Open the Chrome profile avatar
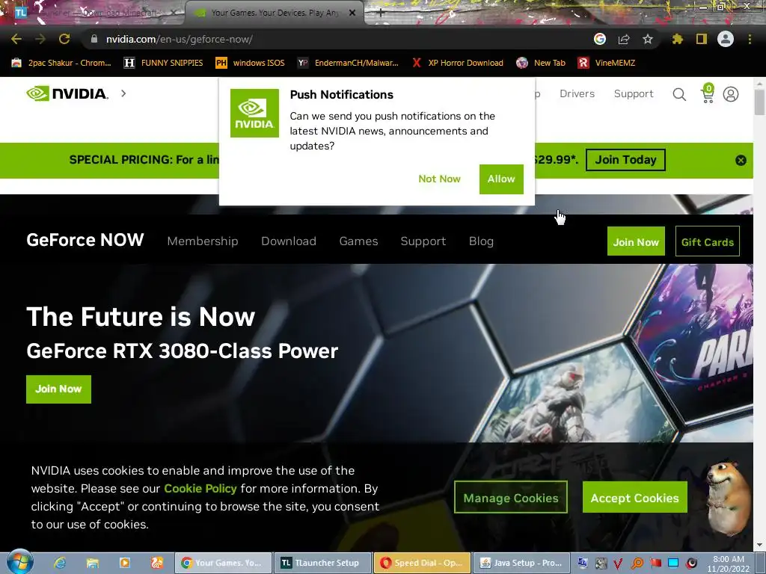766x574 pixels. pyautogui.click(x=726, y=39)
